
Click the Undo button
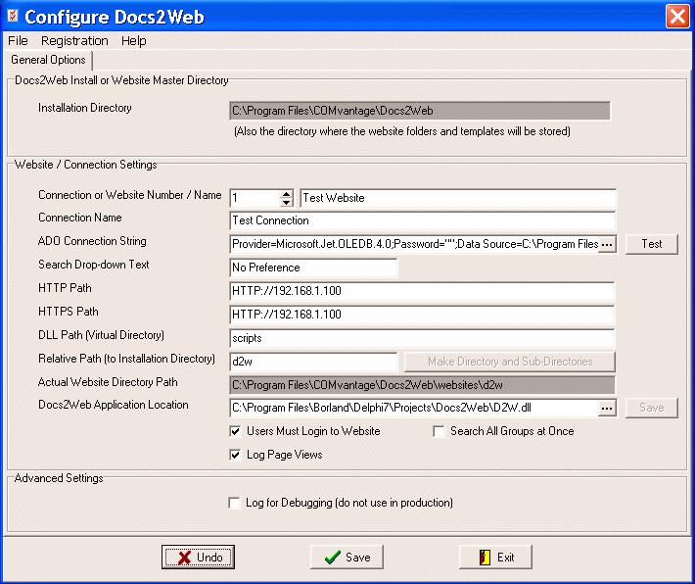pyautogui.click(x=198, y=557)
